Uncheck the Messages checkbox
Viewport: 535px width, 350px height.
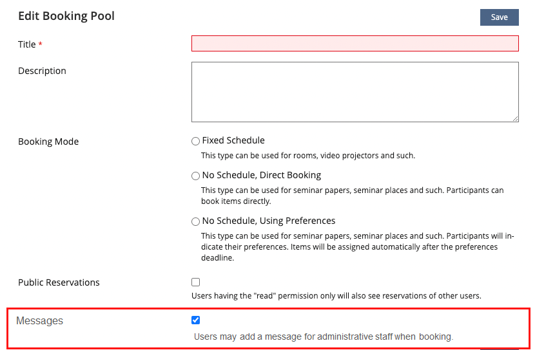[196, 320]
